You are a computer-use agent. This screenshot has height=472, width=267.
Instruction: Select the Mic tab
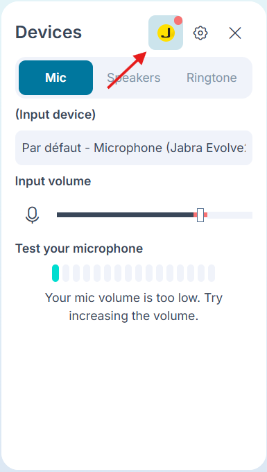click(x=55, y=78)
